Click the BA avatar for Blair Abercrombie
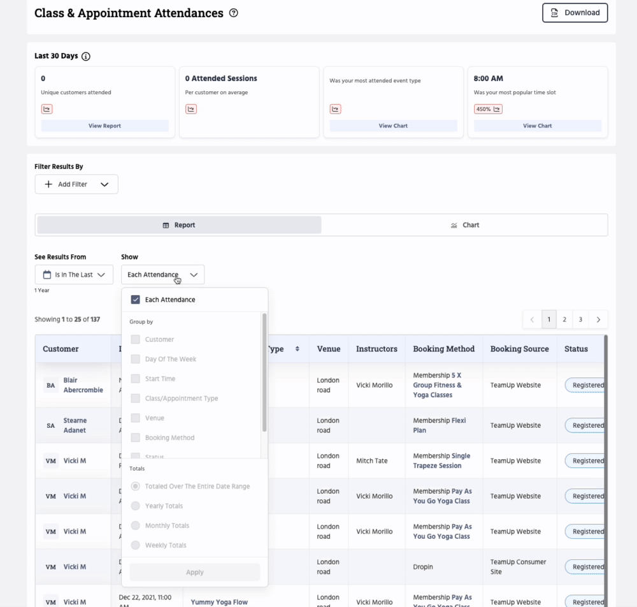The height and width of the screenshot is (607, 637). point(51,385)
